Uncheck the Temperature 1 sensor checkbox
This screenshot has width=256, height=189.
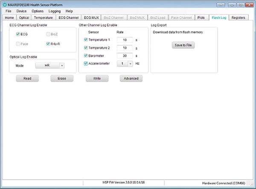click(86, 40)
